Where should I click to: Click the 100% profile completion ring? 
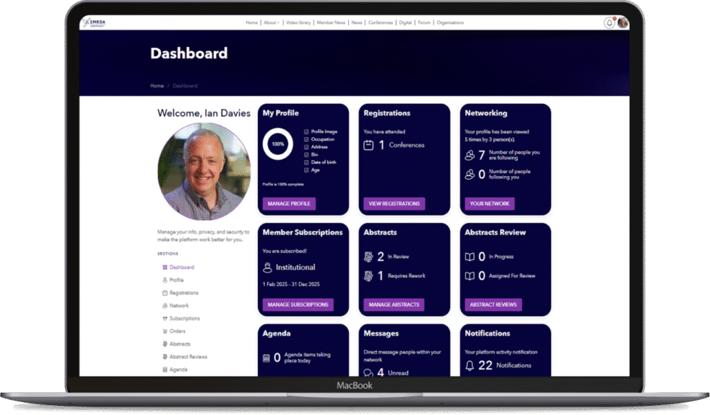click(277, 144)
